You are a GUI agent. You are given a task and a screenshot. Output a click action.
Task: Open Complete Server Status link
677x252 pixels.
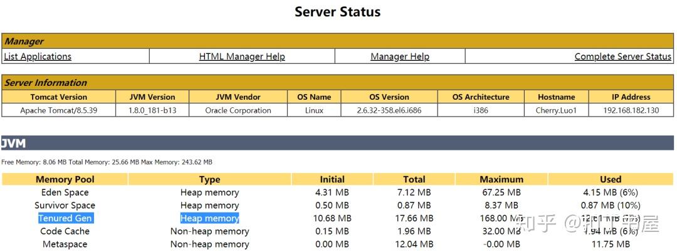click(623, 56)
